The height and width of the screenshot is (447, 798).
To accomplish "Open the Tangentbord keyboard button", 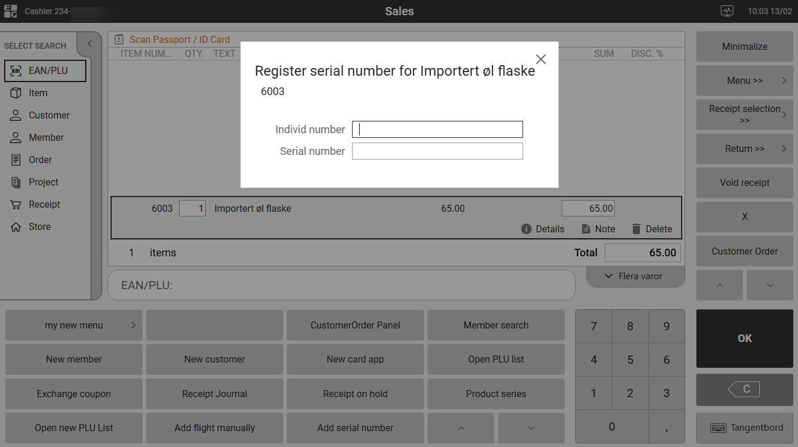I will [745, 428].
